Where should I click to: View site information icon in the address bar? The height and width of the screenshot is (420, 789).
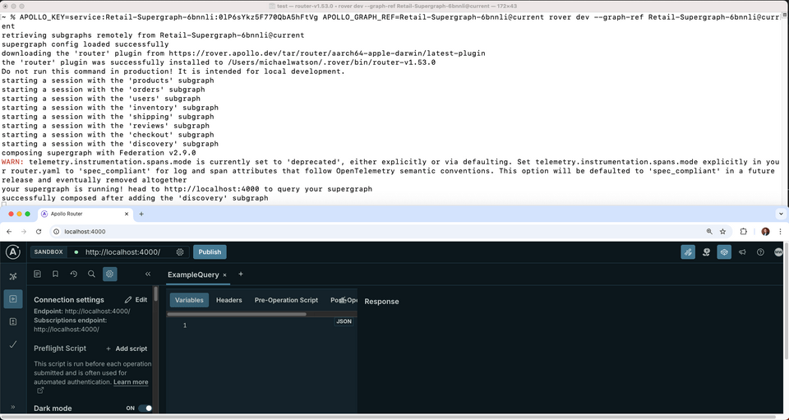click(57, 232)
